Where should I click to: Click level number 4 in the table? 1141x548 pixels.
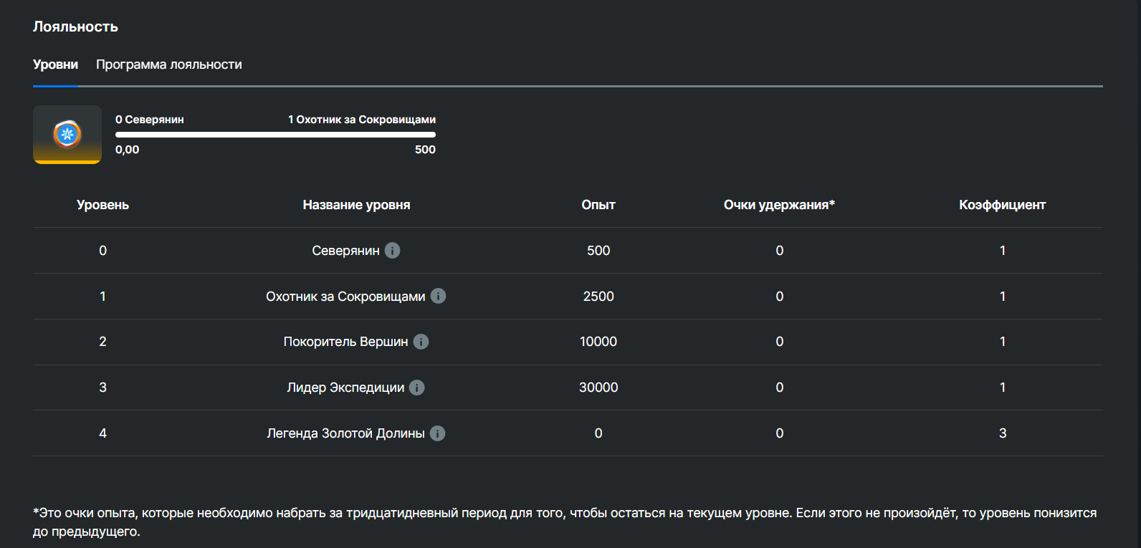(102, 433)
